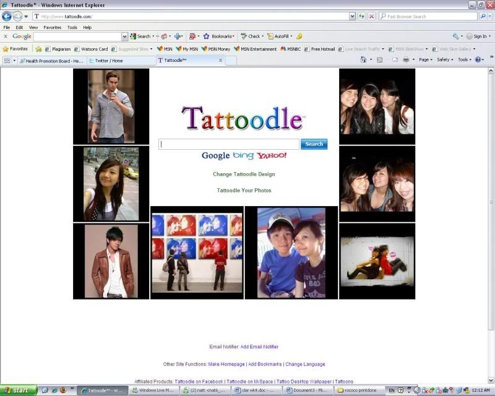Image resolution: width=495 pixels, height=396 pixels.
Task: Click the Tattoodle Your Photos link
Action: click(x=244, y=191)
